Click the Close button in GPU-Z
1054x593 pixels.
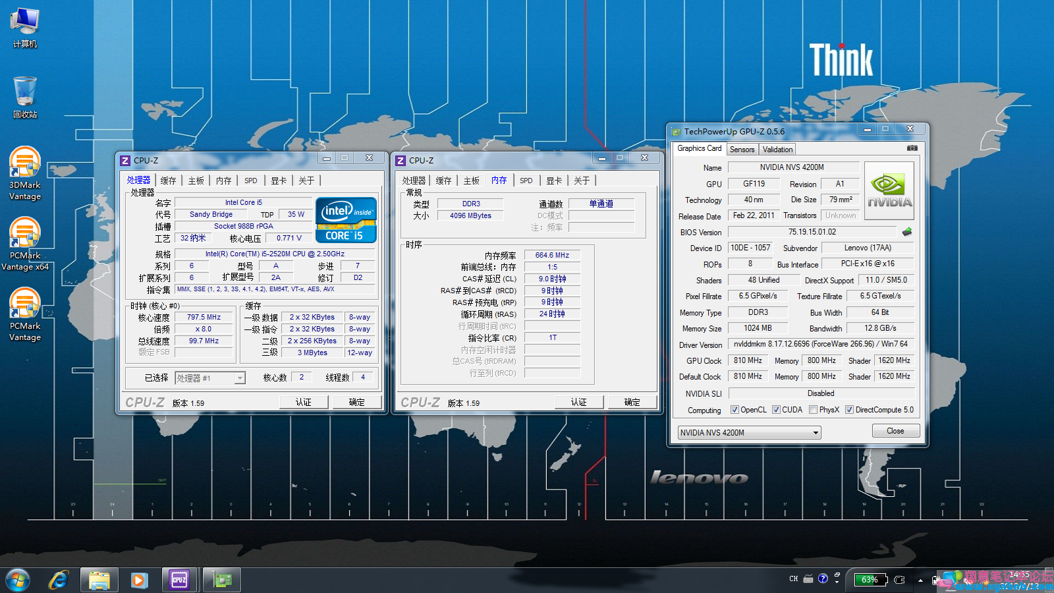895,431
